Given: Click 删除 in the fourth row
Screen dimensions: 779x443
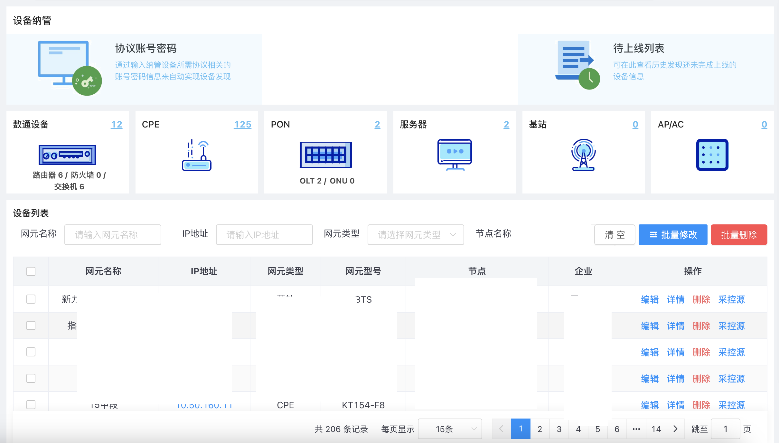Looking at the screenshot, I should pos(701,379).
